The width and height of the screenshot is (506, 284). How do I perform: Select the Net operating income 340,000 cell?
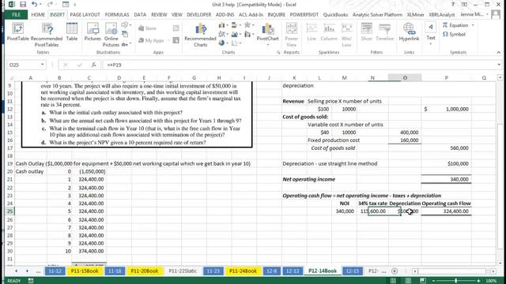tap(446, 179)
